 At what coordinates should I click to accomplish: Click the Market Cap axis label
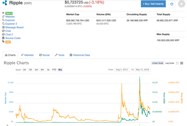click(x=6, y=98)
